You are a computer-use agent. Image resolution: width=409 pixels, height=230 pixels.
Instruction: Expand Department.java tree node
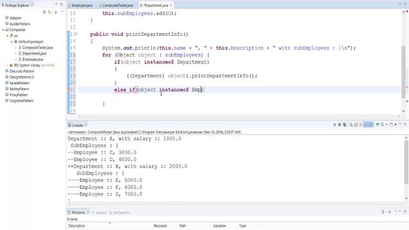16,54
